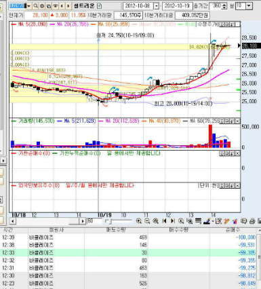261x289 pixels.
Task: Click the red and blue marker icon
Action: (x=235, y=221)
